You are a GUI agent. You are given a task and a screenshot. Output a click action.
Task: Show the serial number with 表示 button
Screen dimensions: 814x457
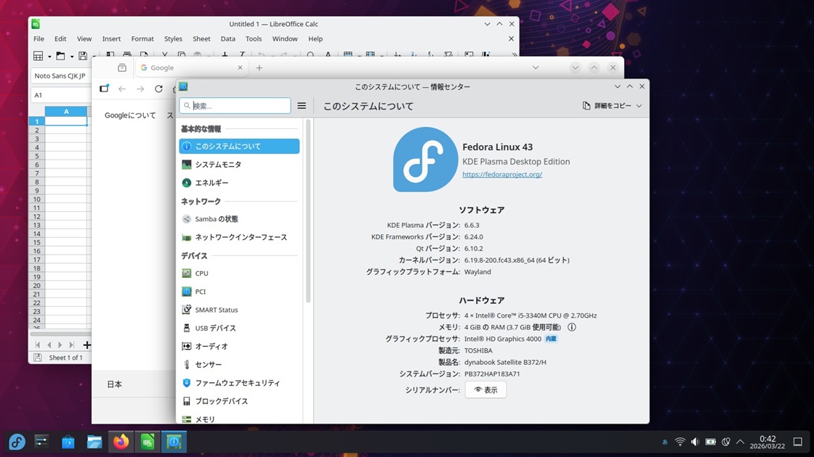click(x=485, y=390)
